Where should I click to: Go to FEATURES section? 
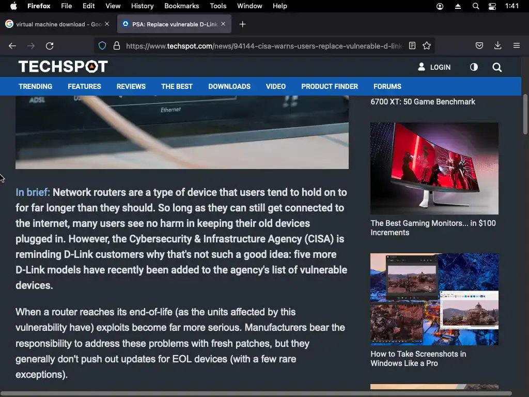coord(84,86)
